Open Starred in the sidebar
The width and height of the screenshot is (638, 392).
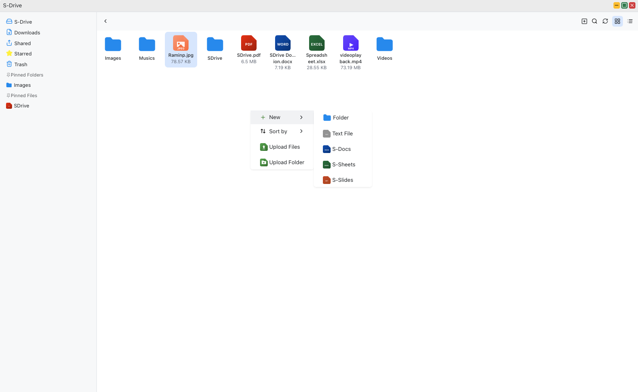point(23,54)
